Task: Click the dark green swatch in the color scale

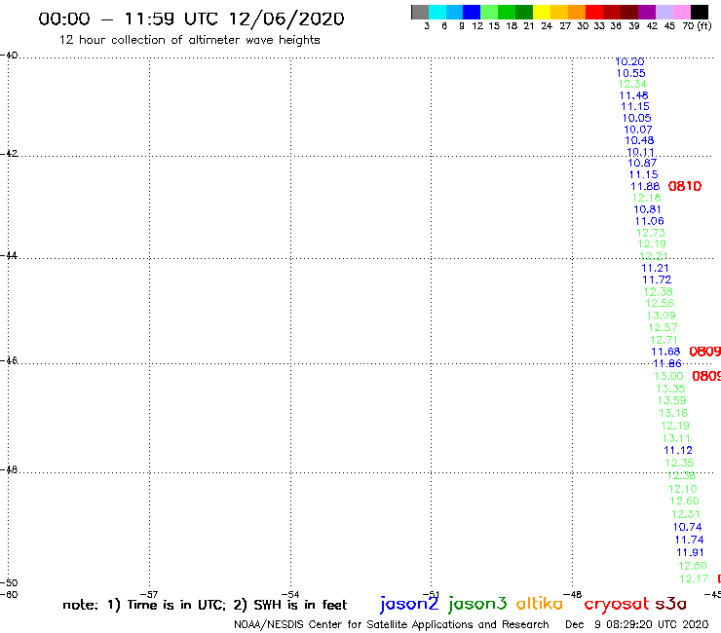Action: tap(524, 12)
